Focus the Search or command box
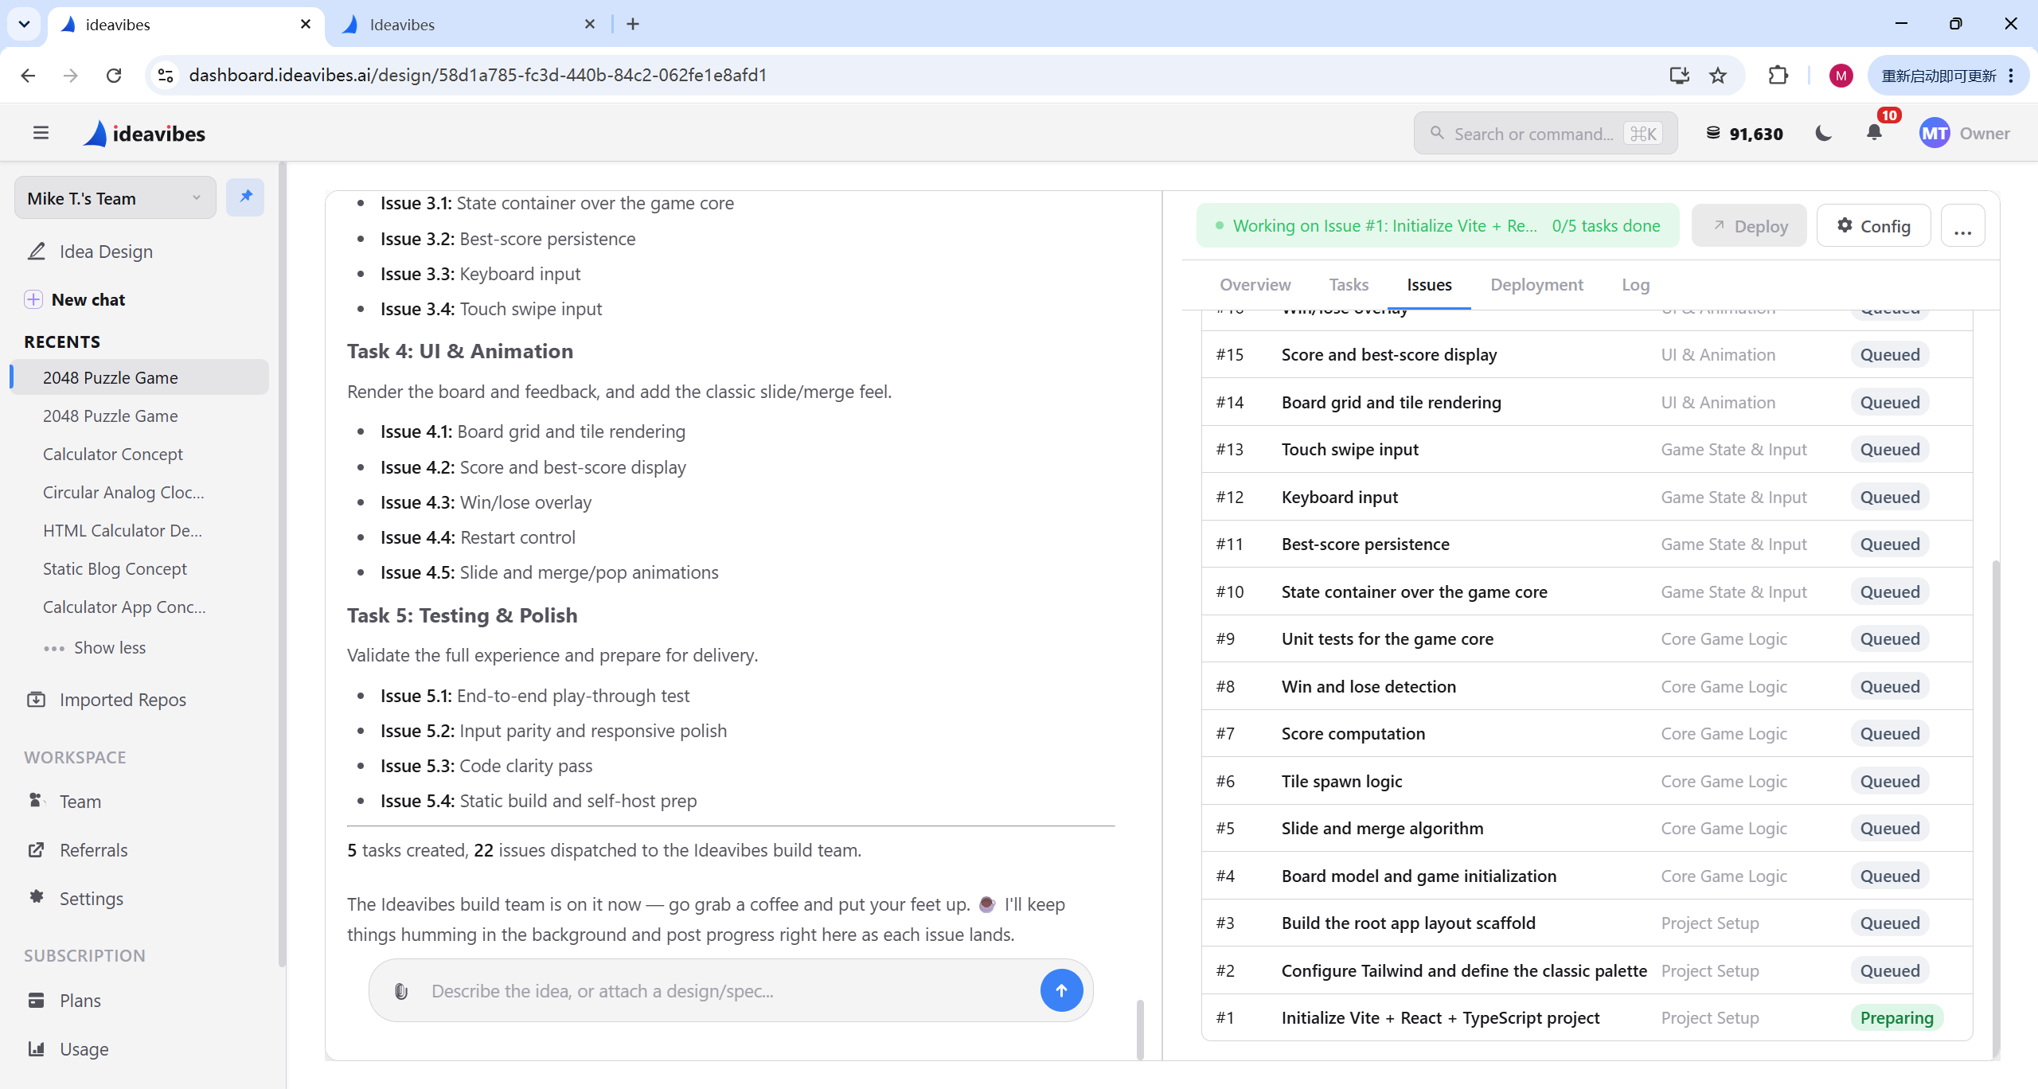This screenshot has height=1089, width=2038. click(1545, 133)
